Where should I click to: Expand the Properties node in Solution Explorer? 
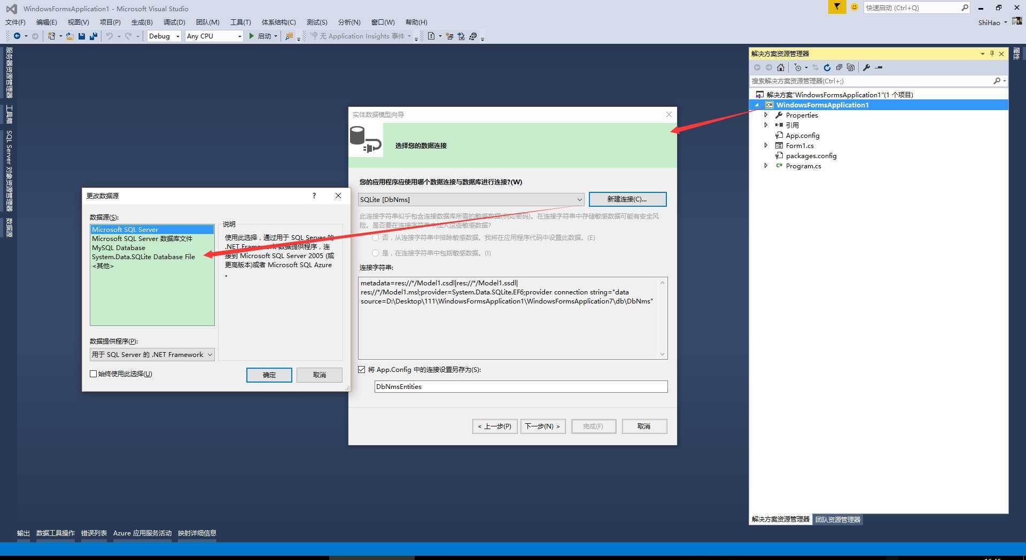766,115
